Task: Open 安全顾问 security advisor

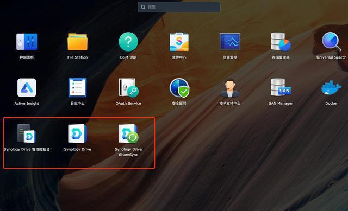Action: click(x=179, y=88)
